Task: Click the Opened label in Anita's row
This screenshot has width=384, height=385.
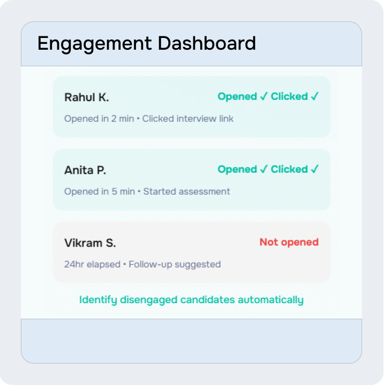Action: 237,170
